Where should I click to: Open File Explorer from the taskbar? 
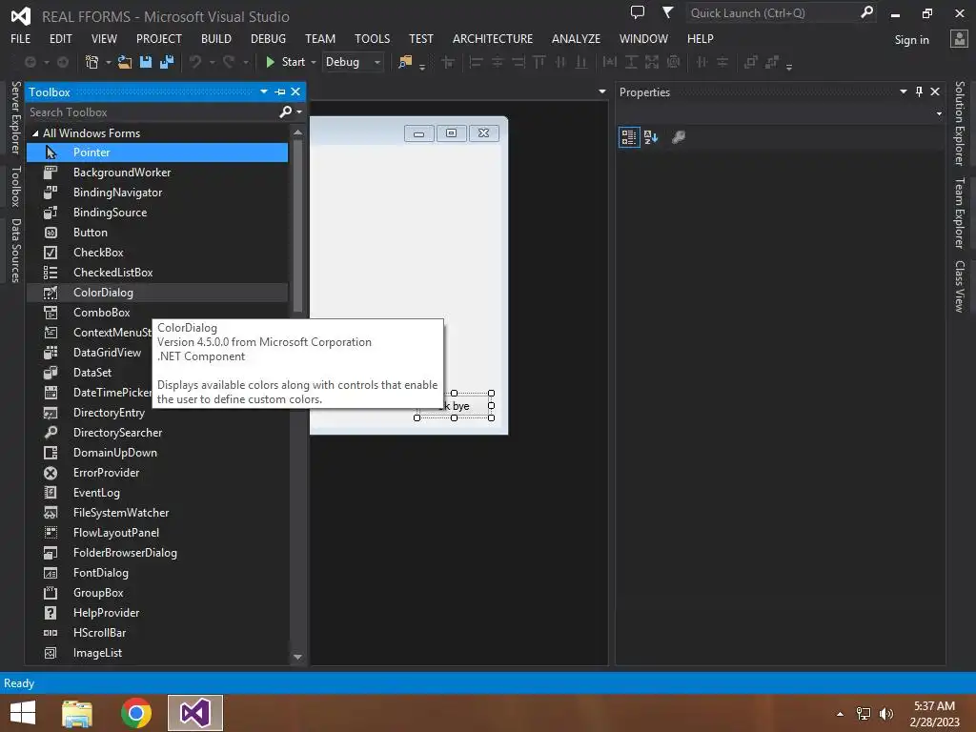point(77,713)
